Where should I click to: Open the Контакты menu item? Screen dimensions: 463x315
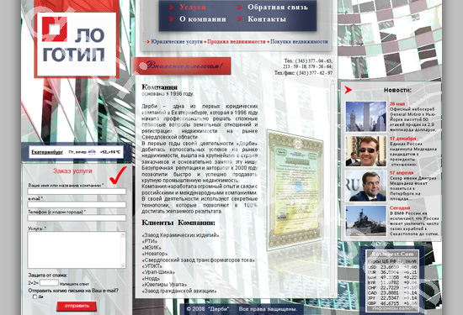267,19
